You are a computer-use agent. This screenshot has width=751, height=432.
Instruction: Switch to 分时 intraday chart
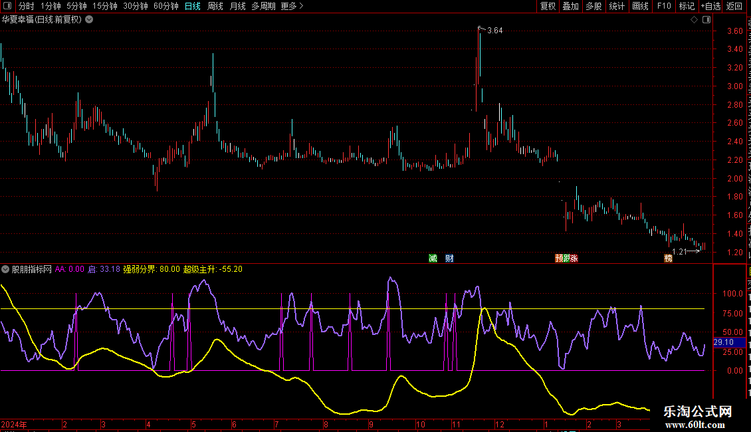click(27, 6)
